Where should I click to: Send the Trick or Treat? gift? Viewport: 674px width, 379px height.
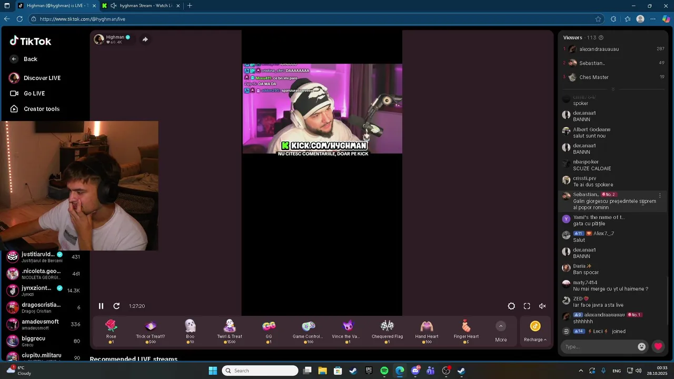[x=151, y=332]
